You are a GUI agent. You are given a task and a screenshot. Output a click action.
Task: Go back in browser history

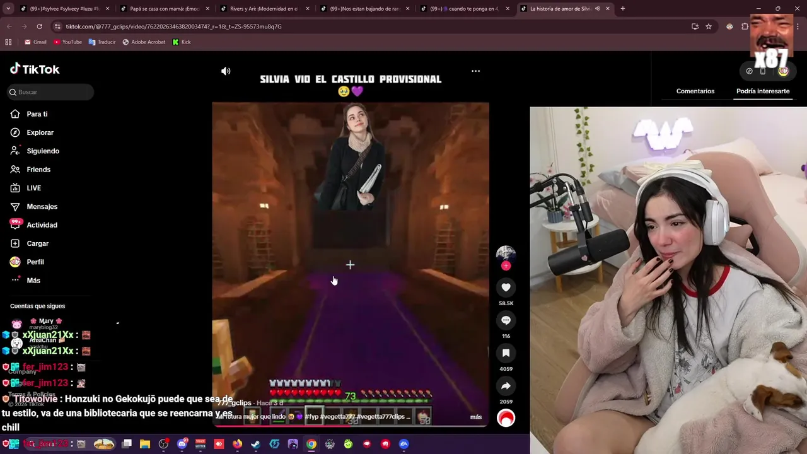[x=9, y=26]
